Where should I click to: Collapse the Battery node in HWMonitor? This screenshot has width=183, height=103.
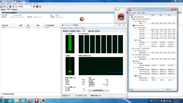point(132,61)
